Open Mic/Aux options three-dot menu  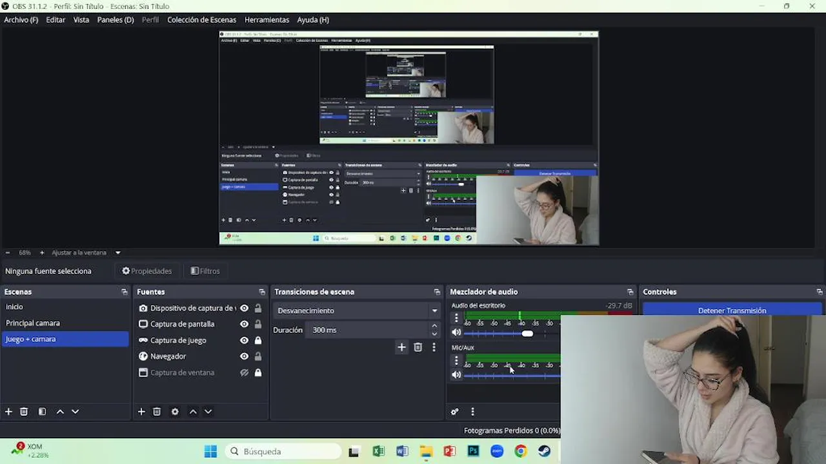tap(456, 360)
